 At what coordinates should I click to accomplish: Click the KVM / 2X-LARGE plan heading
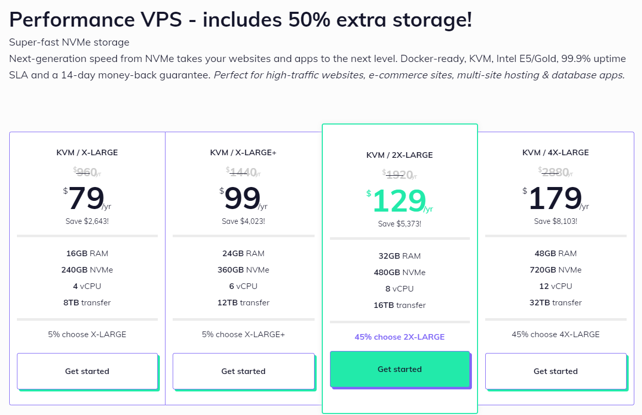tap(400, 155)
